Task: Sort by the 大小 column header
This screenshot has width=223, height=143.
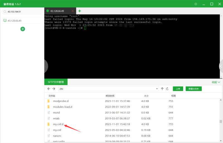Action: point(146,96)
